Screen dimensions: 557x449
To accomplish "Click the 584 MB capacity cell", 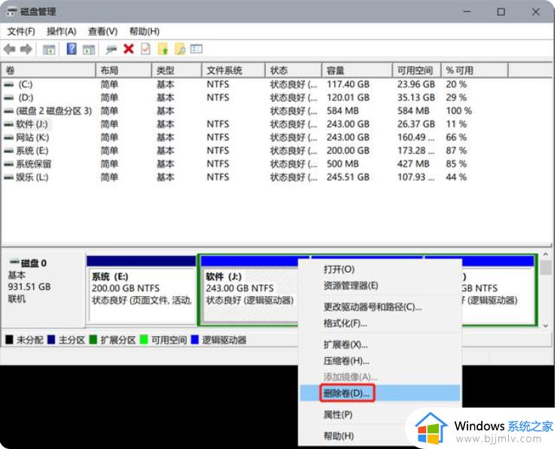I will coord(342,111).
